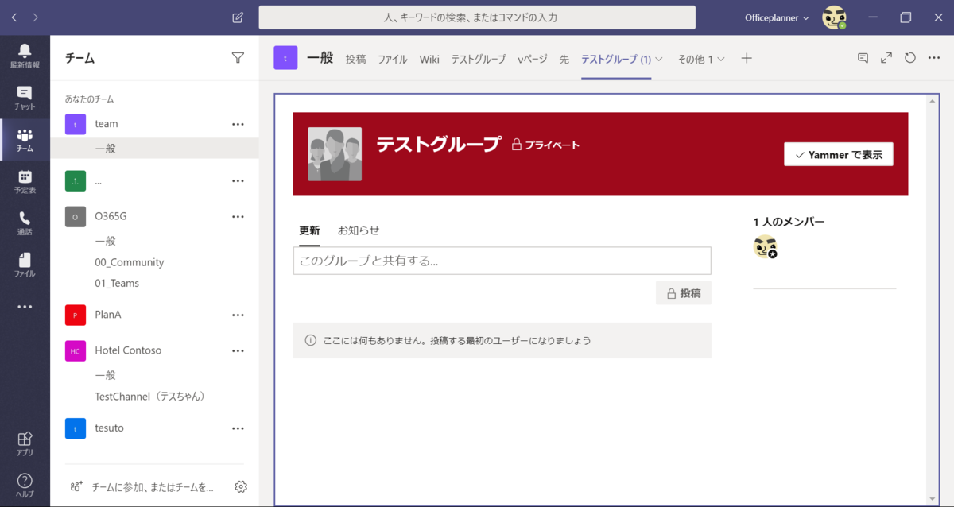Click the new chat compose icon
This screenshot has width=954, height=507.
pyautogui.click(x=238, y=17)
